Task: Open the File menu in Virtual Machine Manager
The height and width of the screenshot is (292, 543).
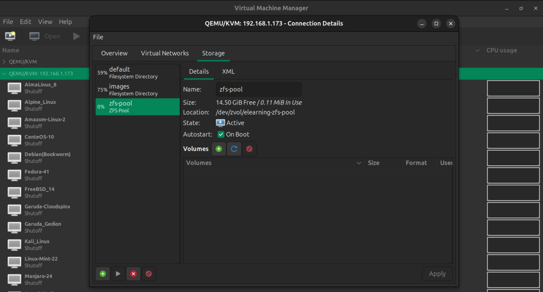Action: click(8, 22)
